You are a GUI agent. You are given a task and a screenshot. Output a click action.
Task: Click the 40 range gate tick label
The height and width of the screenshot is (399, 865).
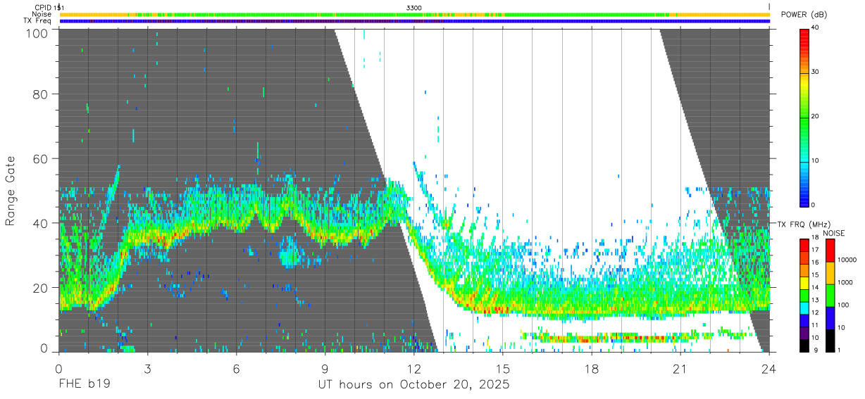(x=42, y=223)
